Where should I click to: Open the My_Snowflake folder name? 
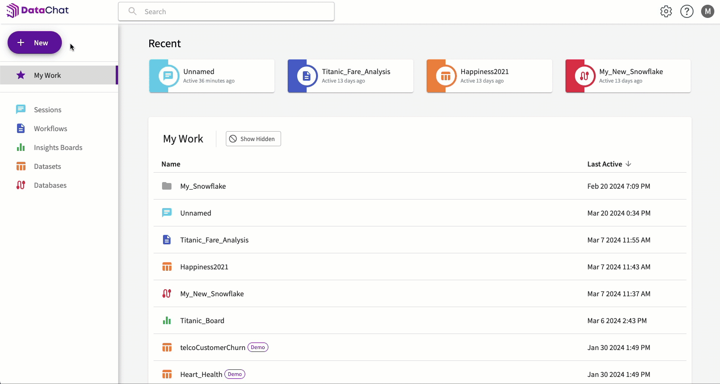click(x=203, y=186)
